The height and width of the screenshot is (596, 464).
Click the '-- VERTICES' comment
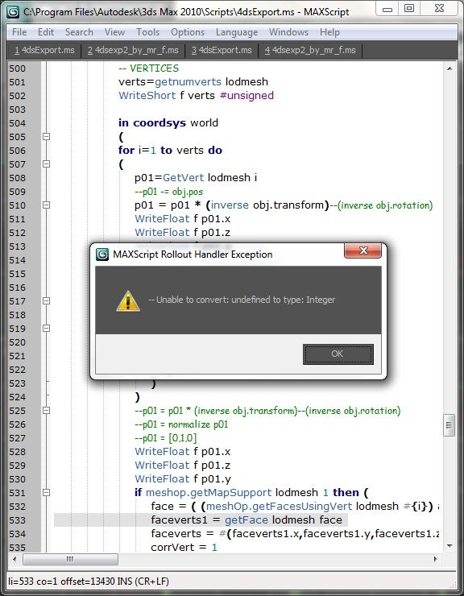(x=149, y=68)
